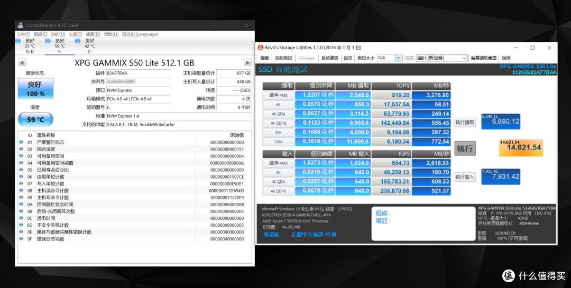This screenshot has width=571, height=288.
Task: Click the read test 128K row button
Action: [x=279, y=142]
